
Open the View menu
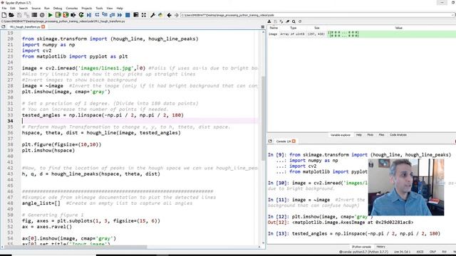110,8
